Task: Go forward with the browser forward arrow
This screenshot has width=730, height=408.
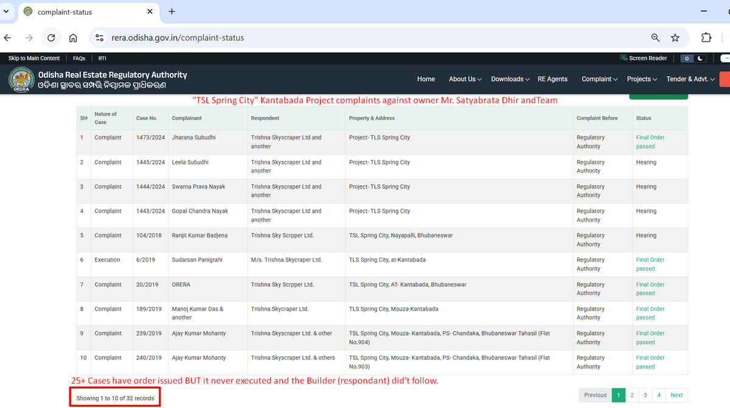Action: click(x=29, y=38)
